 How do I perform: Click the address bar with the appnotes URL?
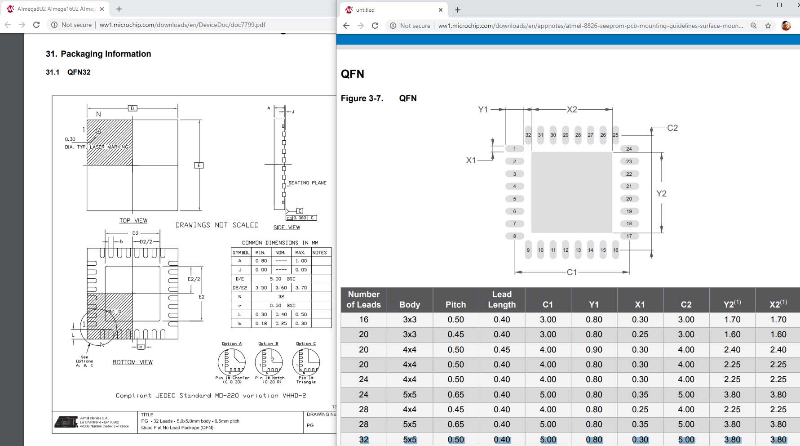584,26
